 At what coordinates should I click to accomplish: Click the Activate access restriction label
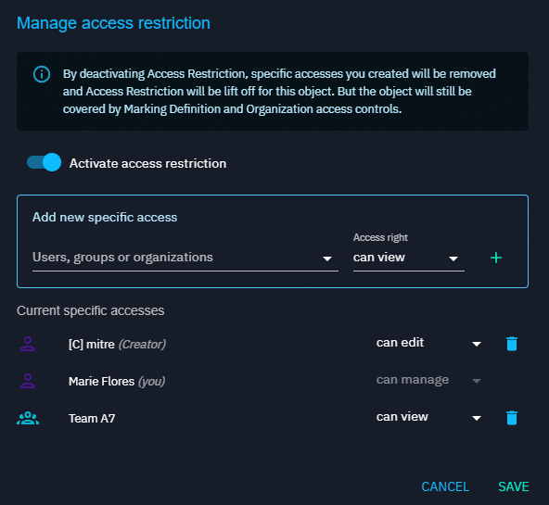[x=147, y=163]
